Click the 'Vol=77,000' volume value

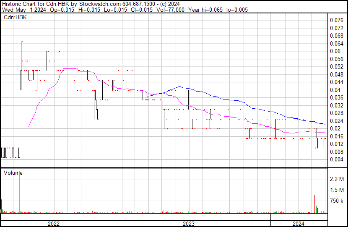tap(170, 10)
